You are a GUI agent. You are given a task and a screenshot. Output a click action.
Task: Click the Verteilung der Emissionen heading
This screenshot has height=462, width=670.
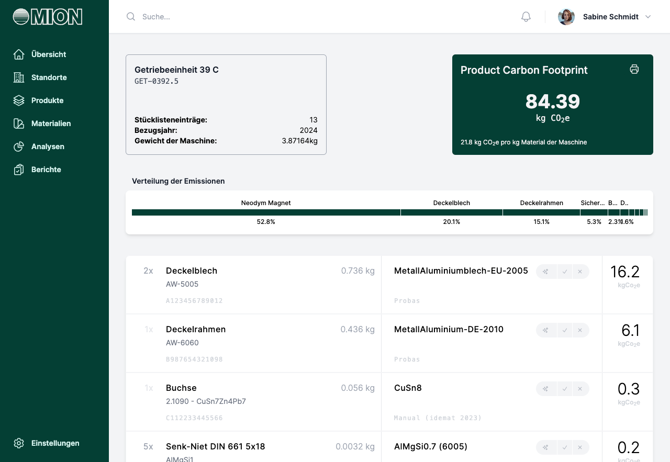(x=178, y=181)
